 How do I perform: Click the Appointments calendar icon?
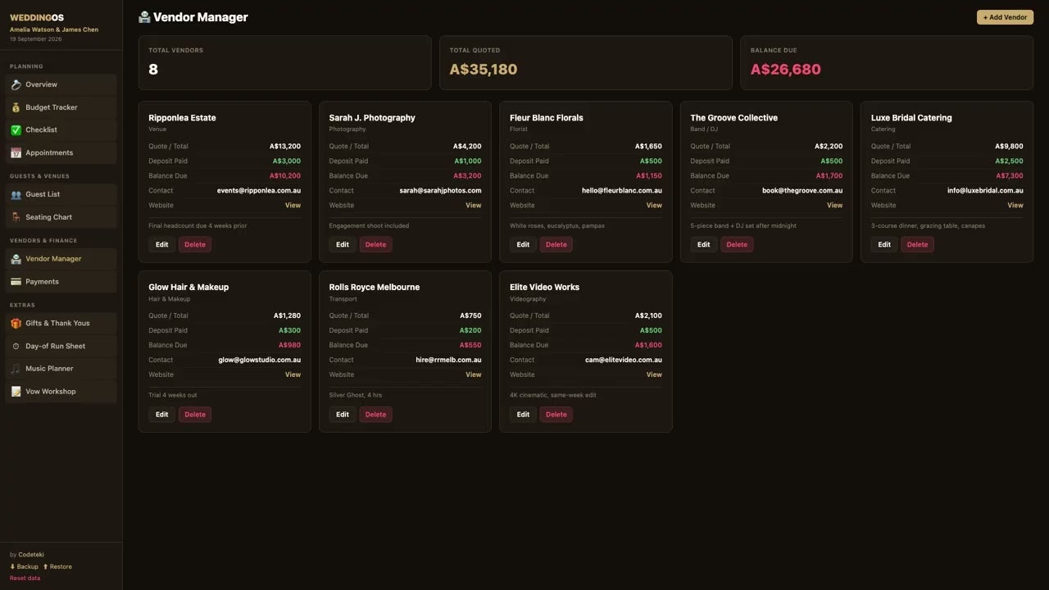point(16,152)
